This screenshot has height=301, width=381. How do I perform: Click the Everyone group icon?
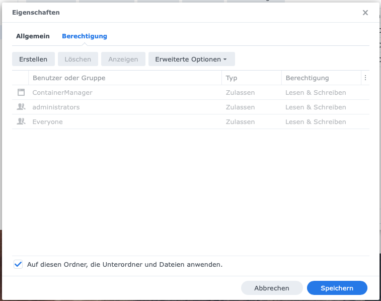pyautogui.click(x=21, y=122)
